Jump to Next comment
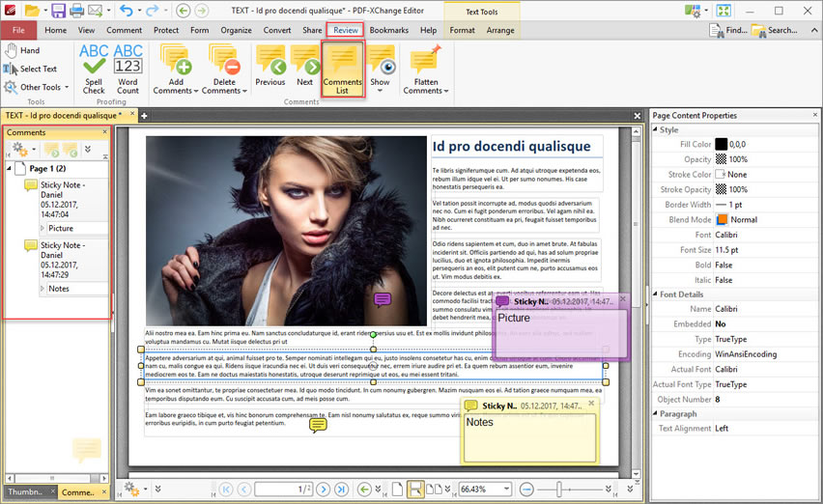Viewport: 823px width, 504px height. 304,68
